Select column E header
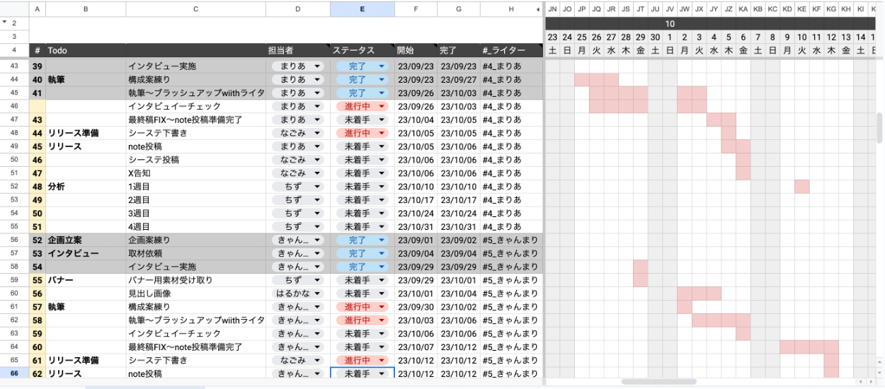This screenshot has width=885, height=389. (x=362, y=9)
